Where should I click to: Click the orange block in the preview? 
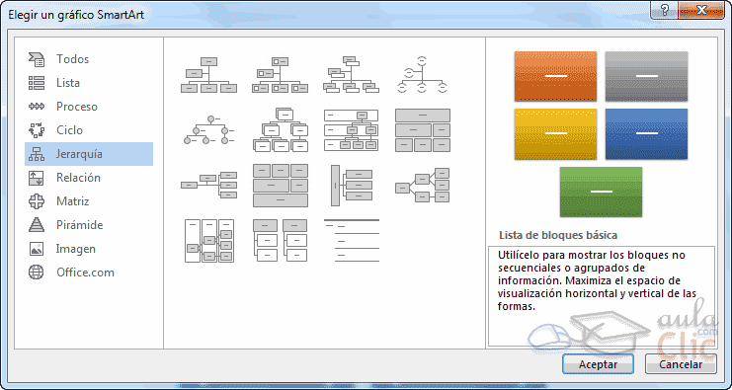[555, 76]
